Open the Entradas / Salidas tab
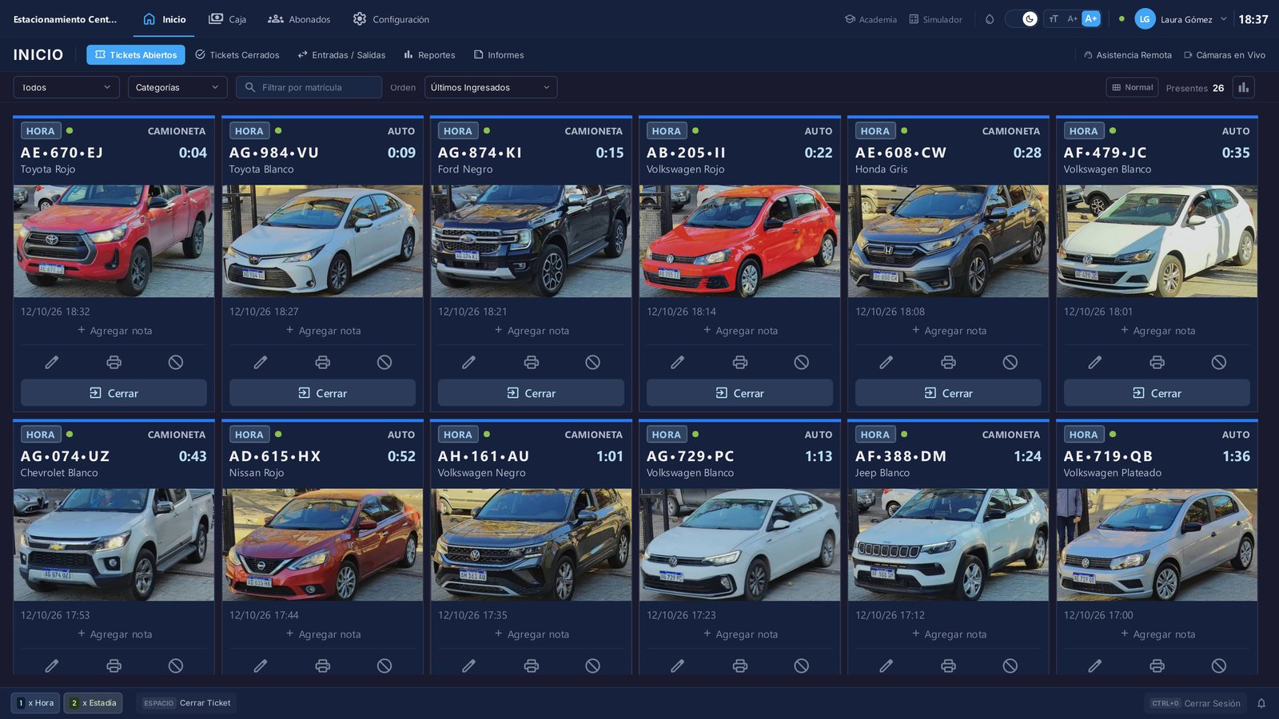 pos(341,55)
